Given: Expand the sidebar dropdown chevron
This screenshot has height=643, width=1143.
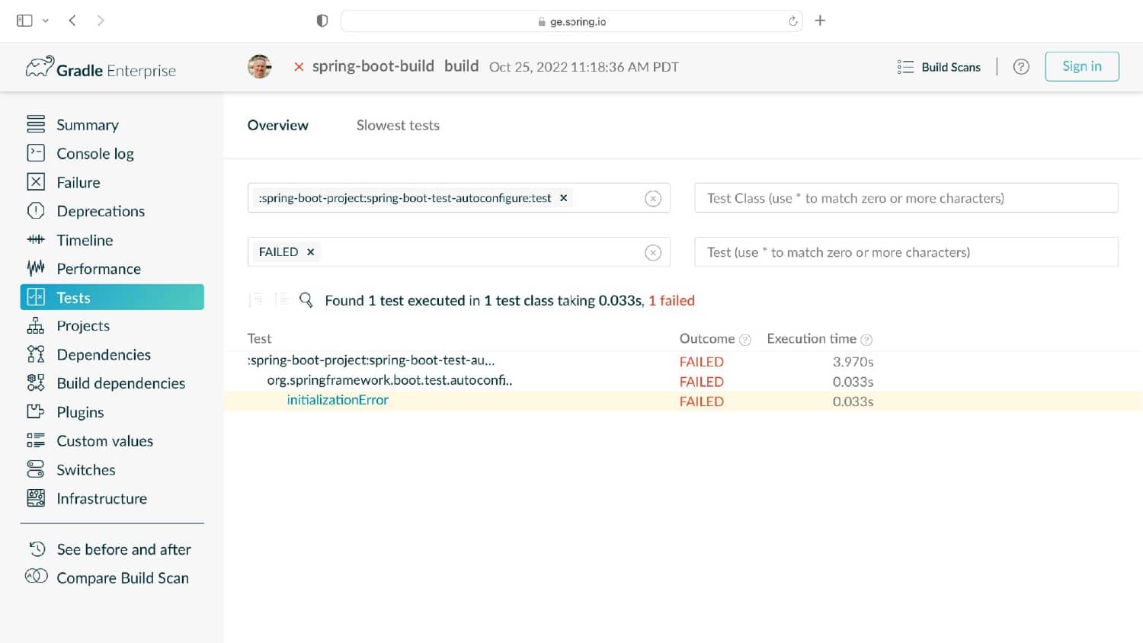Looking at the screenshot, I should point(46,21).
